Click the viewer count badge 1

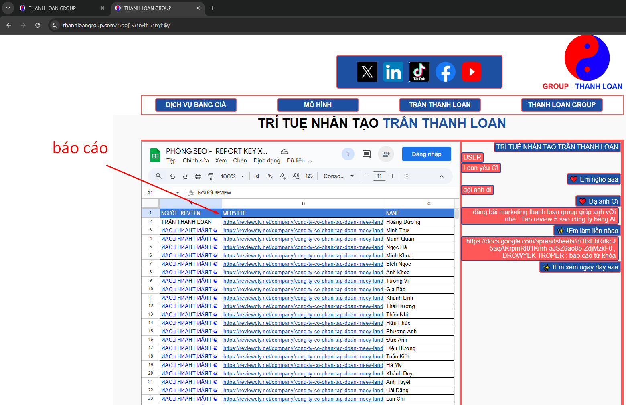(348, 154)
